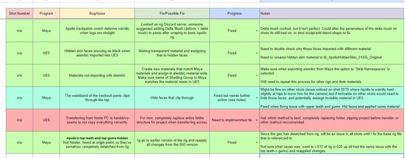Viewport: 405px width, 158px height.
Task: Select the Notes header cell
Action: [332, 13]
